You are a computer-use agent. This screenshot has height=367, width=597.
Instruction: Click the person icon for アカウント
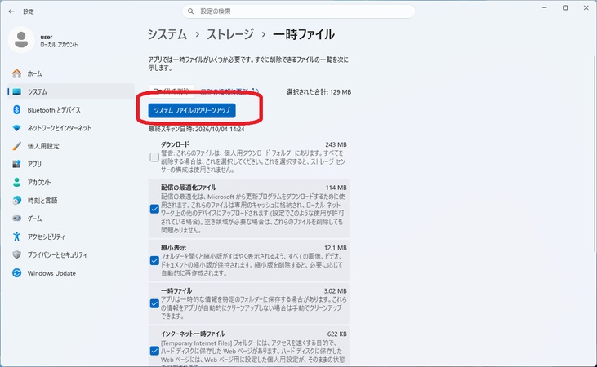point(17,182)
